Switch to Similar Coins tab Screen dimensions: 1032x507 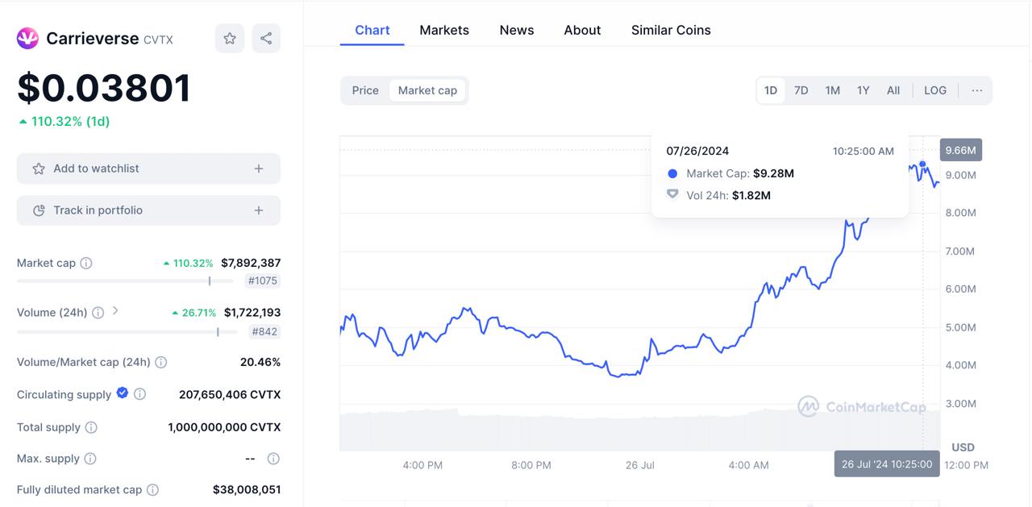click(x=671, y=30)
